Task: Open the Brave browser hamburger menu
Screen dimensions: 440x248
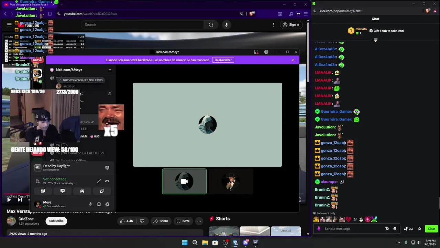Action: coord(306,14)
